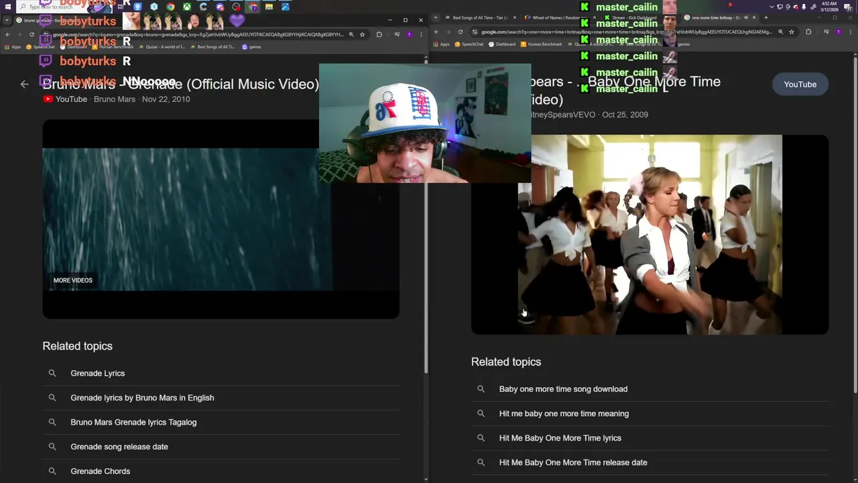Open Grenade song release date topic

point(119,447)
